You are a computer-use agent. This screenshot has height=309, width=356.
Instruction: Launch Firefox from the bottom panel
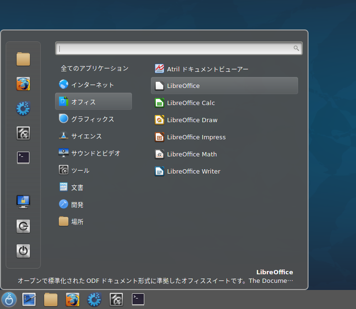[x=73, y=299]
